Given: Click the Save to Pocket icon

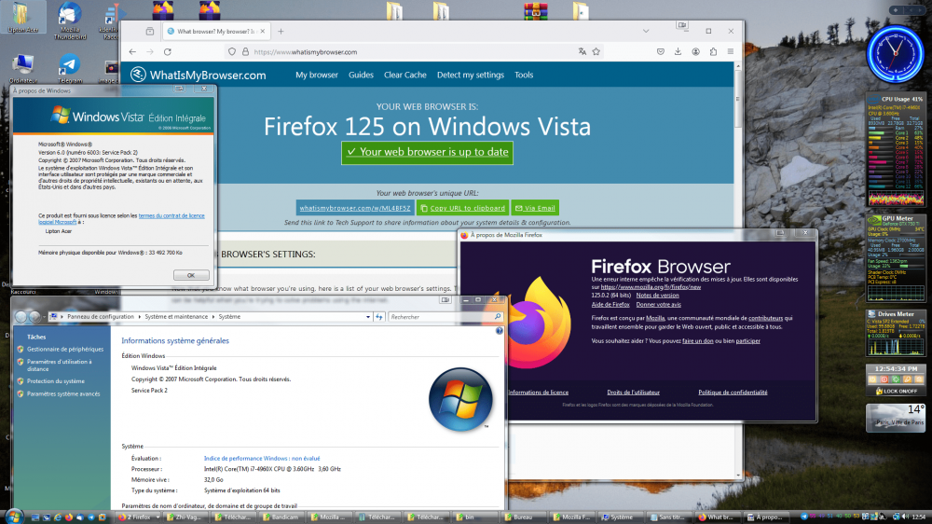Looking at the screenshot, I should click(660, 52).
